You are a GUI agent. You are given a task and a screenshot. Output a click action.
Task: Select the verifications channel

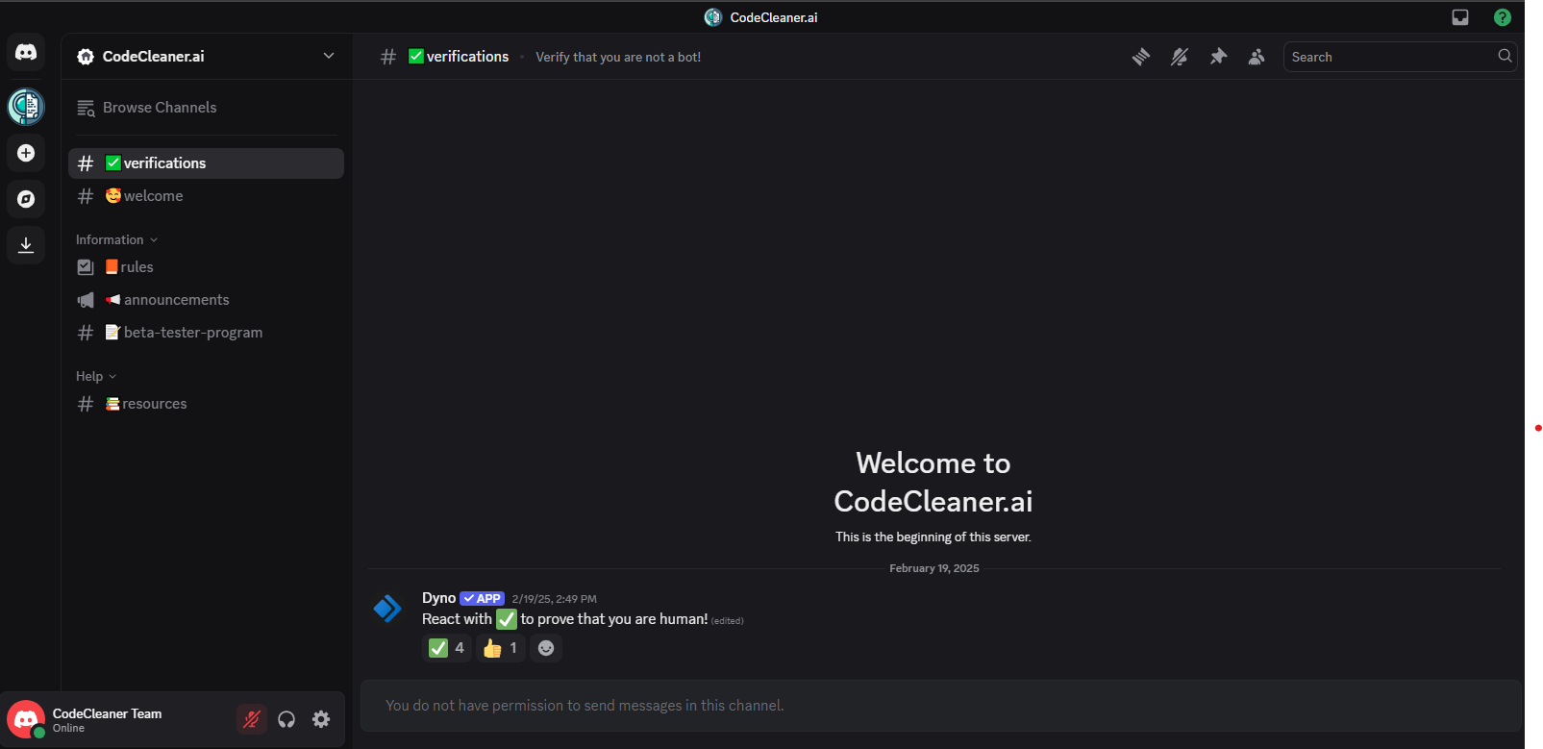207,163
